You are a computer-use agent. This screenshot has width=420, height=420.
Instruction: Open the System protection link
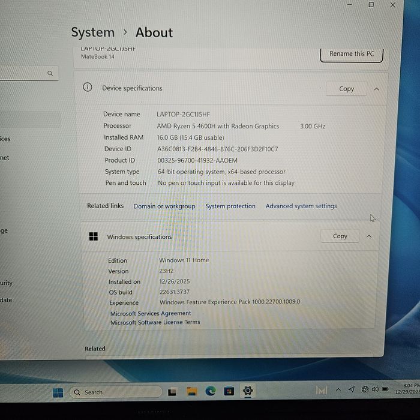[x=230, y=206]
